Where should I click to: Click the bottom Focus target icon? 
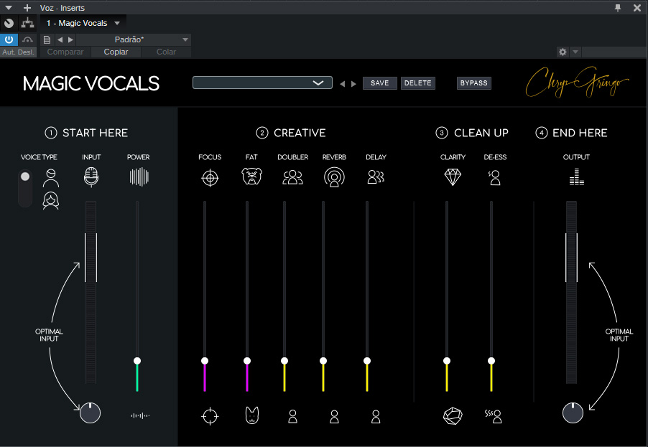click(210, 416)
